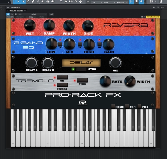This screenshot has height=159, width=167.
Task: Toggle the Tremolo SYNC switch
Action: tap(82, 80)
